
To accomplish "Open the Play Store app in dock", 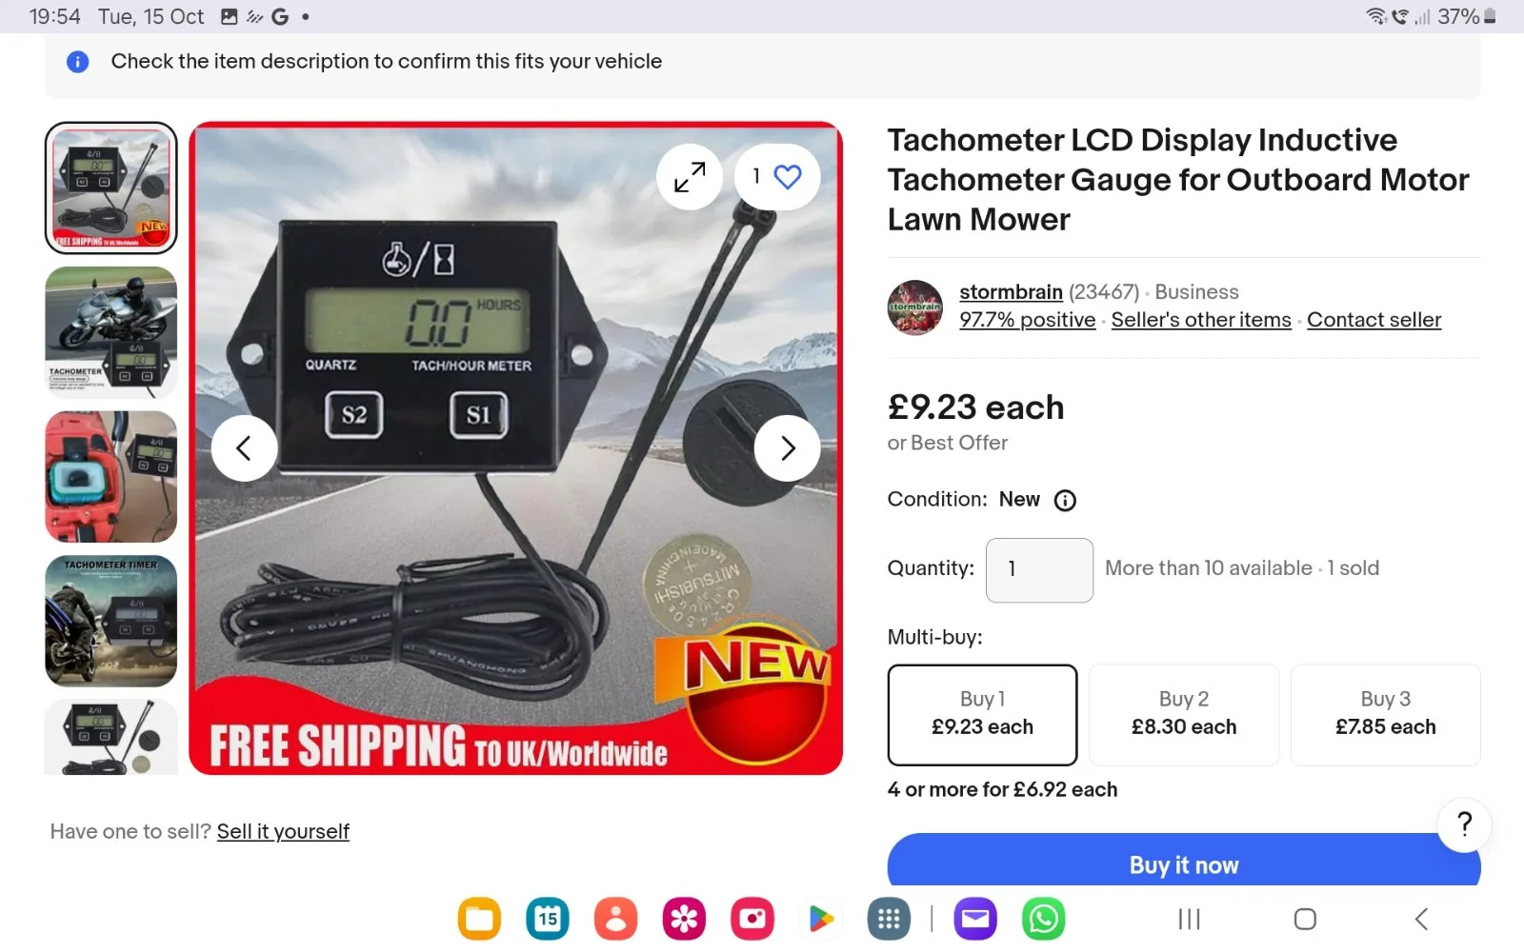I will coord(820,919).
